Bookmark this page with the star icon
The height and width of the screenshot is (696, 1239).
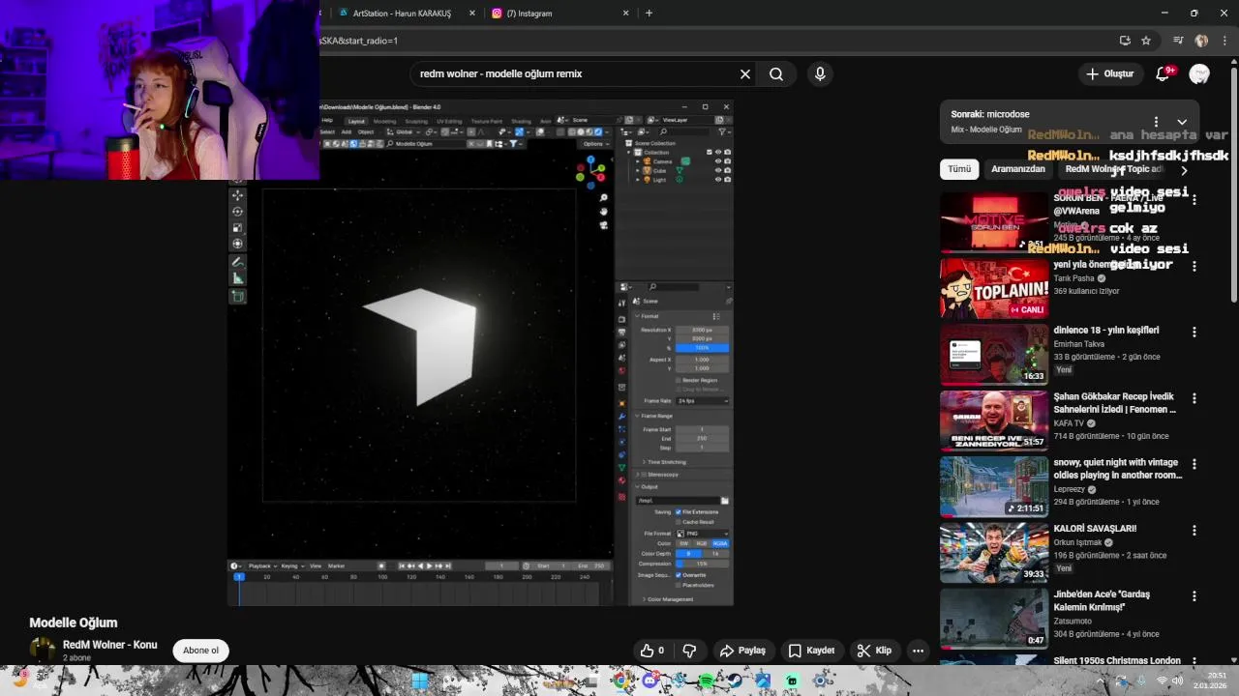1146,41
